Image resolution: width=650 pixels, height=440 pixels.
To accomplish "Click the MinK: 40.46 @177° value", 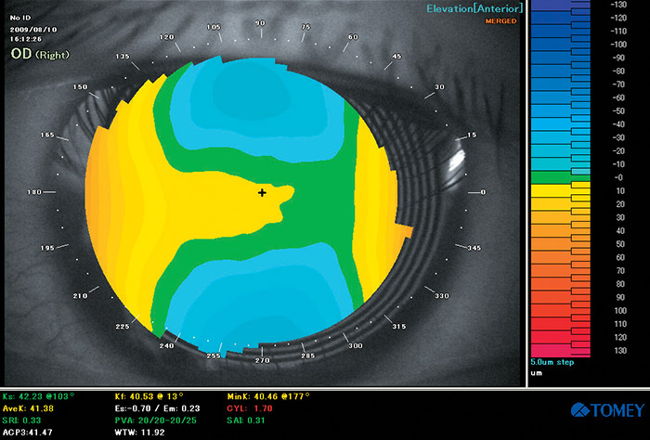I will (268, 396).
